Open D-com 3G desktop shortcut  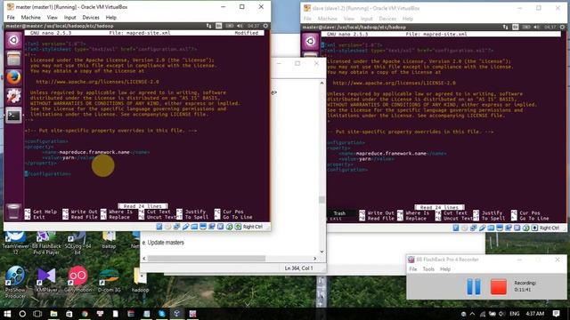tap(109, 280)
